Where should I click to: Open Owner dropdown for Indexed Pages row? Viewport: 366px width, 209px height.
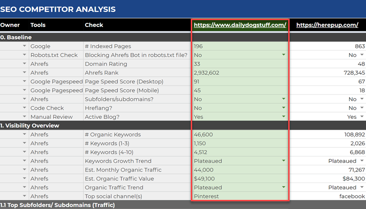tap(24, 46)
